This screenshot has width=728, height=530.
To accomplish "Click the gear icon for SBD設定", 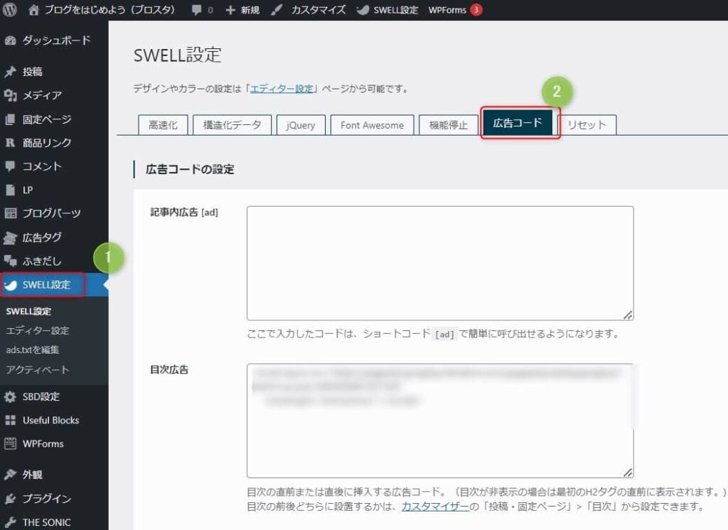I will click(10, 397).
